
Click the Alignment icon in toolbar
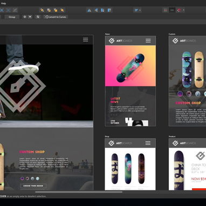tap(136, 10)
